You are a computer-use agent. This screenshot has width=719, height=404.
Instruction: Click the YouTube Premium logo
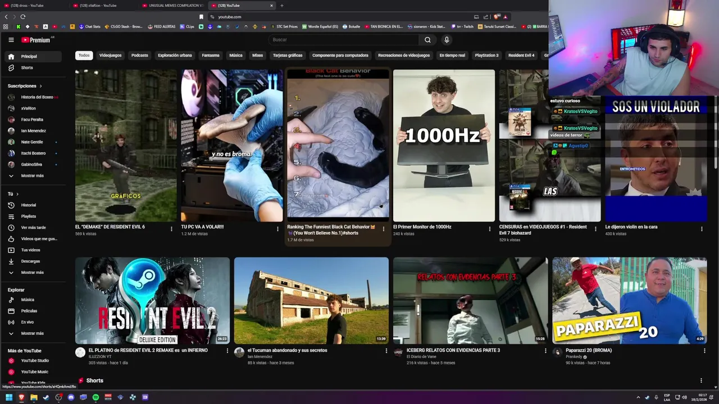36,40
